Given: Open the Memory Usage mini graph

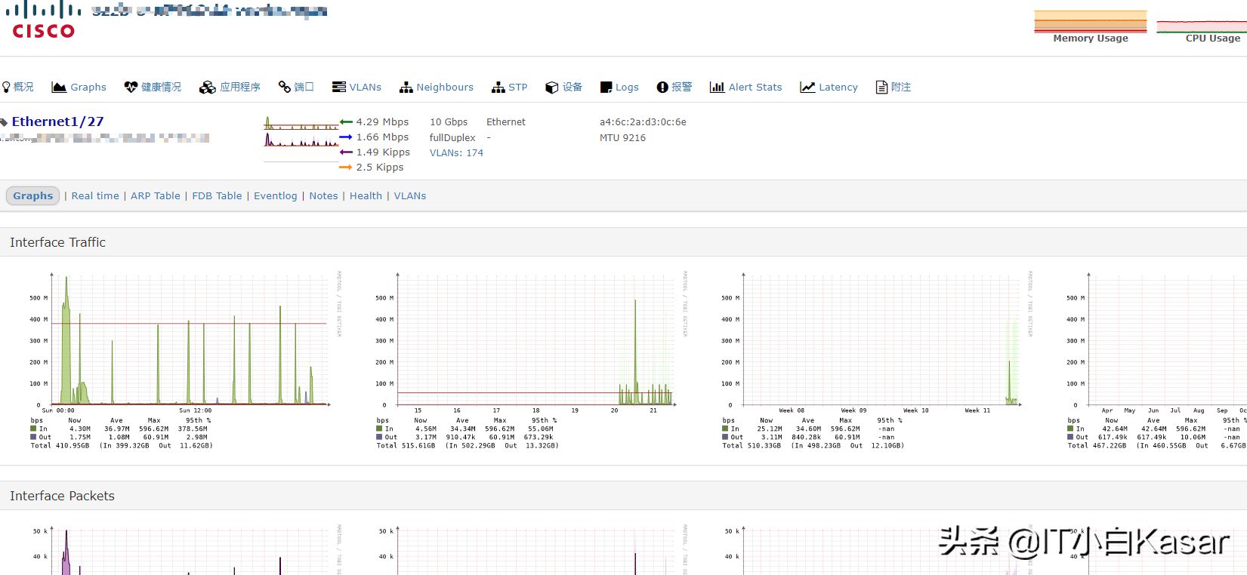Looking at the screenshot, I should [x=1090, y=27].
